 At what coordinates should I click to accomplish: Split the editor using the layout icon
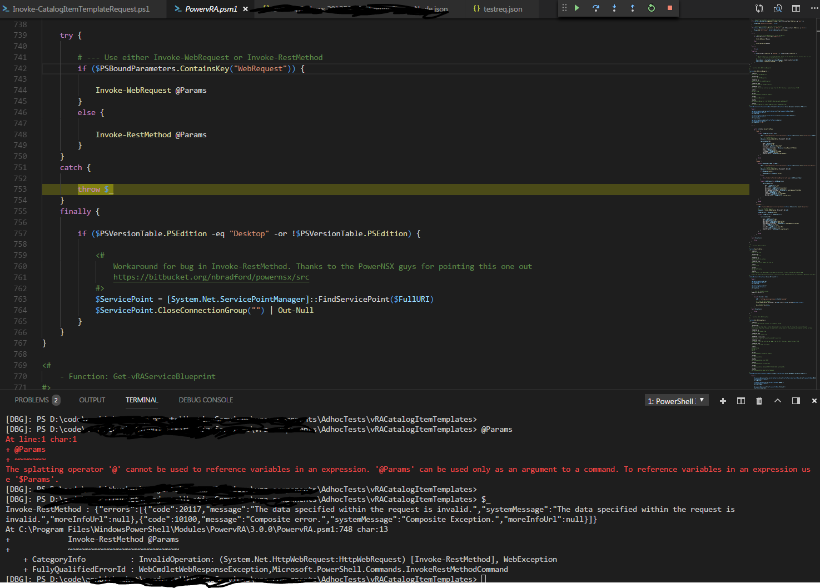pyautogui.click(x=796, y=8)
